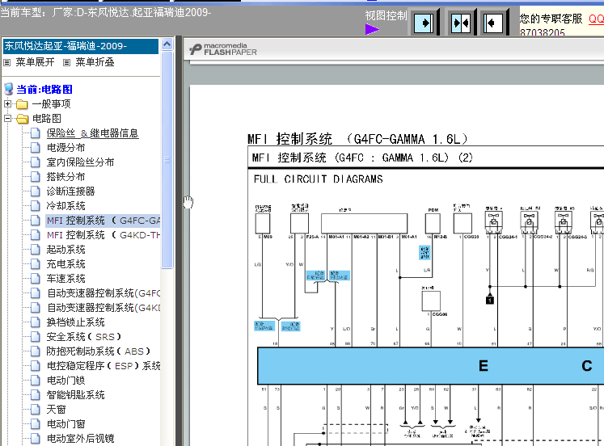604x446 pixels.
Task: Click the tree panel vertical scrollbar thumb
Action: [167, 160]
